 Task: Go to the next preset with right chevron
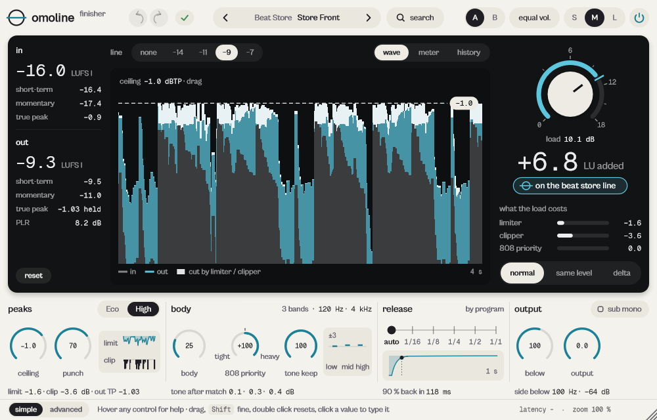(x=369, y=18)
